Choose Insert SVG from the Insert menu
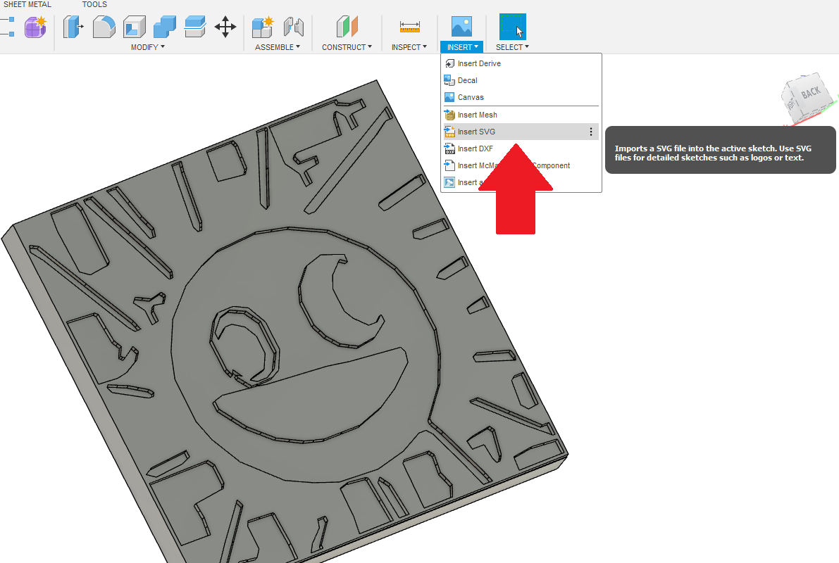This screenshot has height=563, width=839. click(476, 132)
